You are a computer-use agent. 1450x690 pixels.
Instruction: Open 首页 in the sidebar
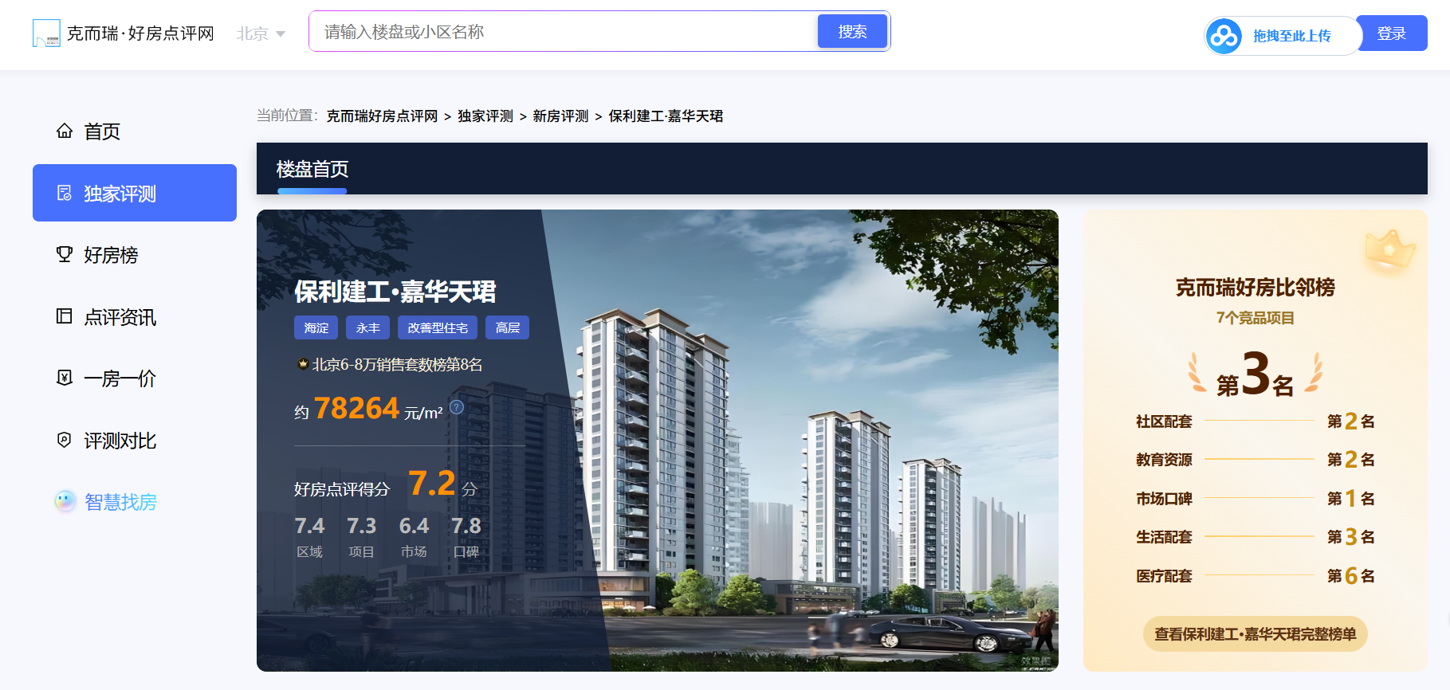(135, 131)
